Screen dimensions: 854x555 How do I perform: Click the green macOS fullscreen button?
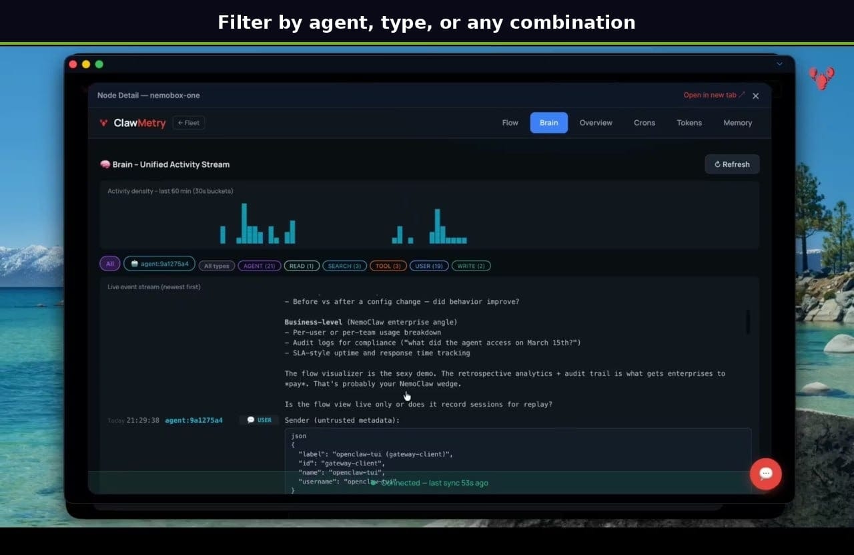(99, 64)
